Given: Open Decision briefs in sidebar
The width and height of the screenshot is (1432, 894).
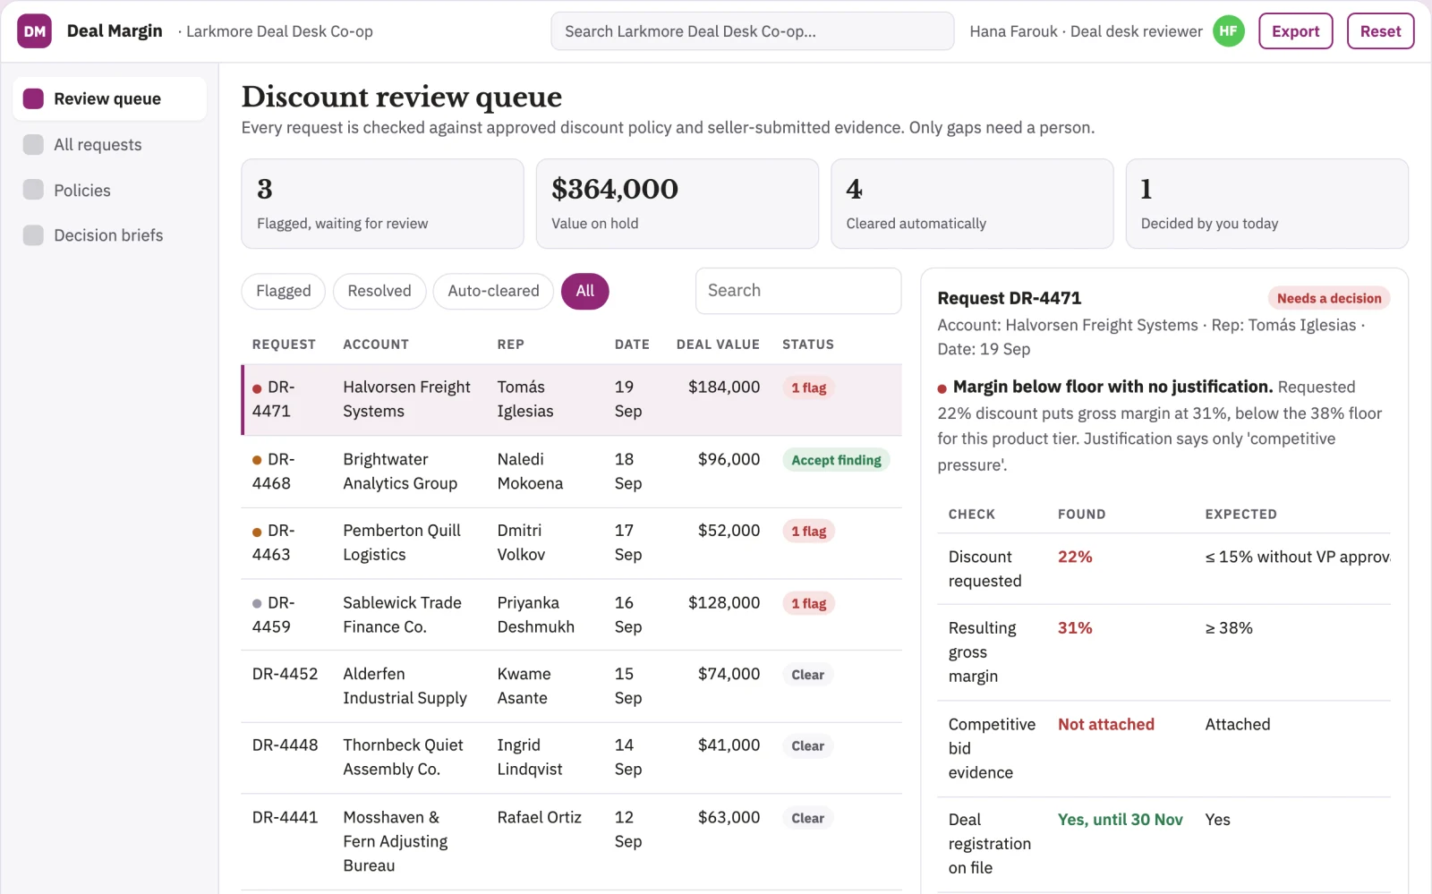Looking at the screenshot, I should pyautogui.click(x=109, y=235).
